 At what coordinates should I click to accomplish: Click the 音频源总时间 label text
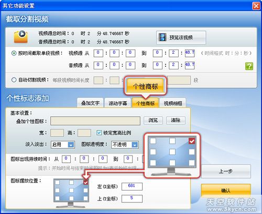click(54, 42)
